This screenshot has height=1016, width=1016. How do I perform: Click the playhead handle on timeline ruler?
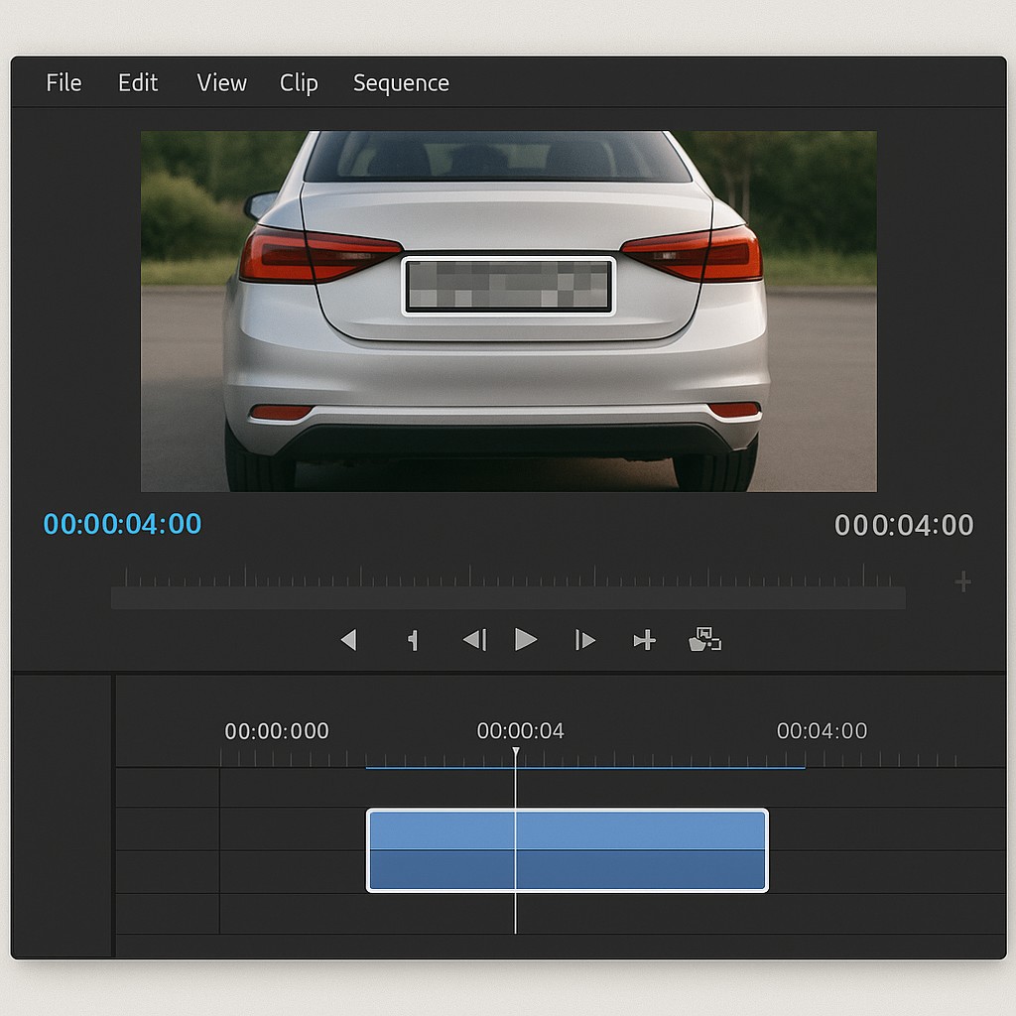pyautogui.click(x=515, y=754)
